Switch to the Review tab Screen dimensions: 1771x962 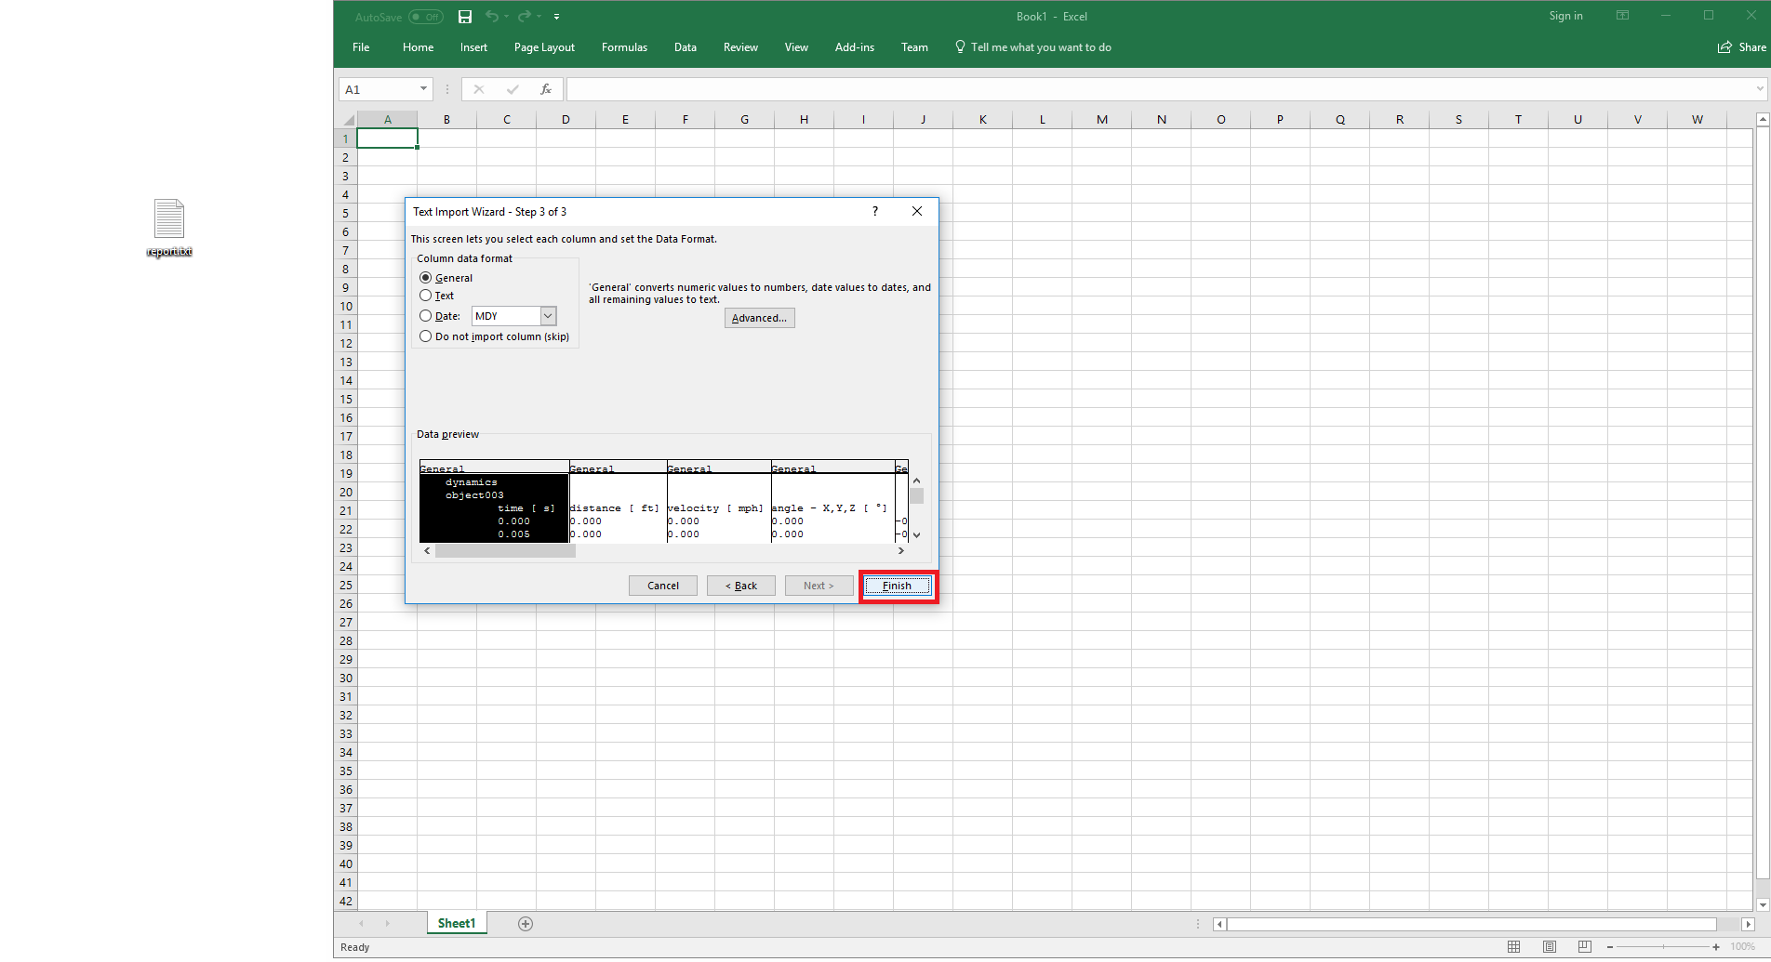[x=740, y=47]
